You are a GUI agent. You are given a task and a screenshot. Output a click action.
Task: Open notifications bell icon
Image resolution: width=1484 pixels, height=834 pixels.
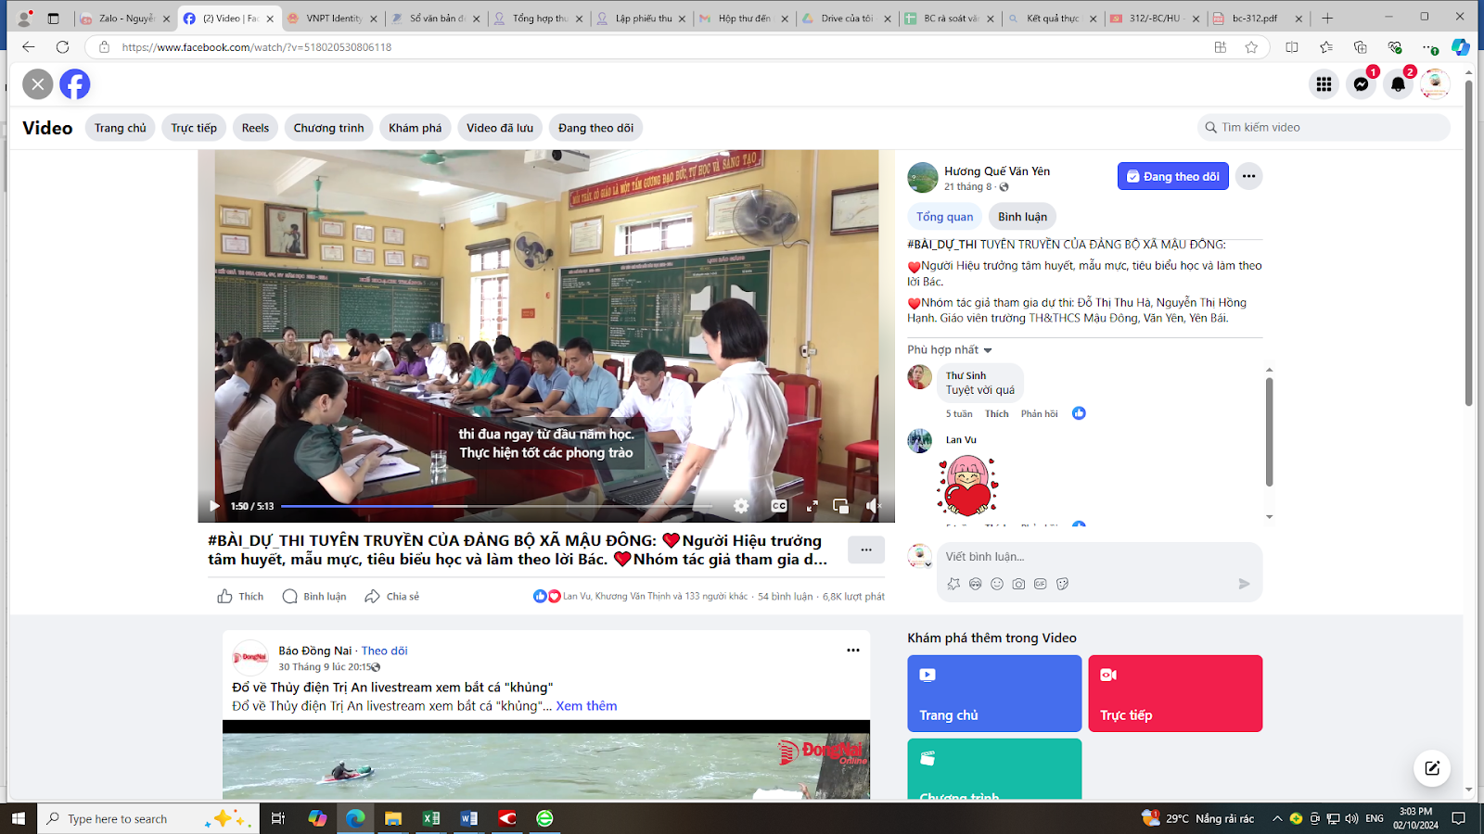click(1398, 84)
